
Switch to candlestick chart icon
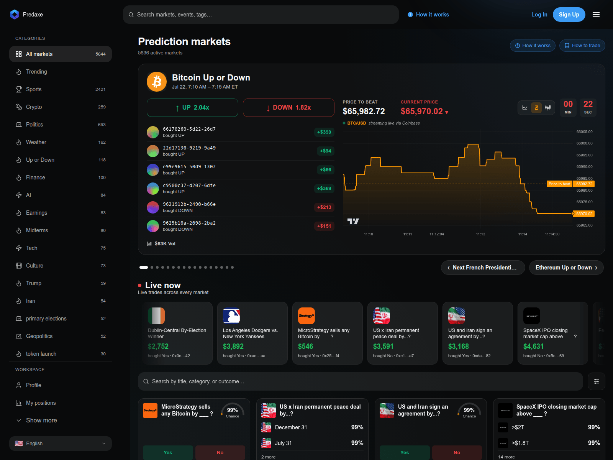click(548, 108)
